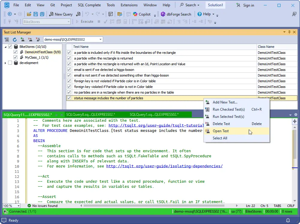Open the 100% zoom level selector
Screen dimensions: 300x224
point(11,205)
